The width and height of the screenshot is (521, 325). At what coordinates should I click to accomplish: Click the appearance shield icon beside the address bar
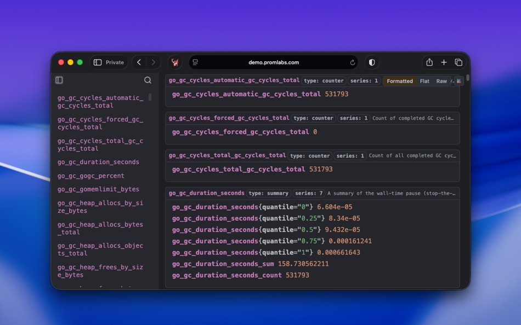(x=372, y=62)
